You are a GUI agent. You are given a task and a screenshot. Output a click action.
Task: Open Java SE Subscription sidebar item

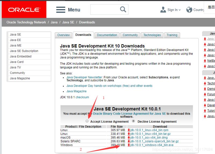point(29,51)
